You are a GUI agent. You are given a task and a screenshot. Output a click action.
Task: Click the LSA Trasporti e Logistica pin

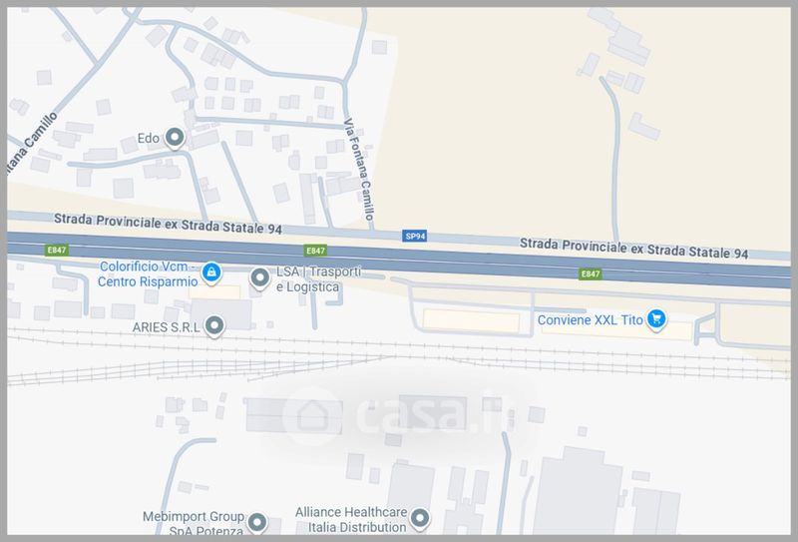(259, 278)
